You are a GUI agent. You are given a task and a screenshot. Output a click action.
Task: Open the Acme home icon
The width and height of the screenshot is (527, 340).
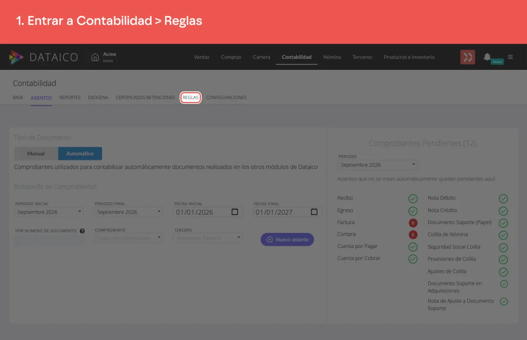(x=95, y=57)
